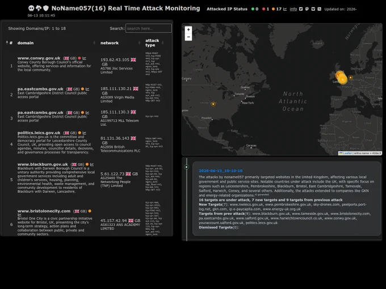Open www.bristolonecity.com domain entry
This screenshot has height=289, width=386.
click(44, 211)
